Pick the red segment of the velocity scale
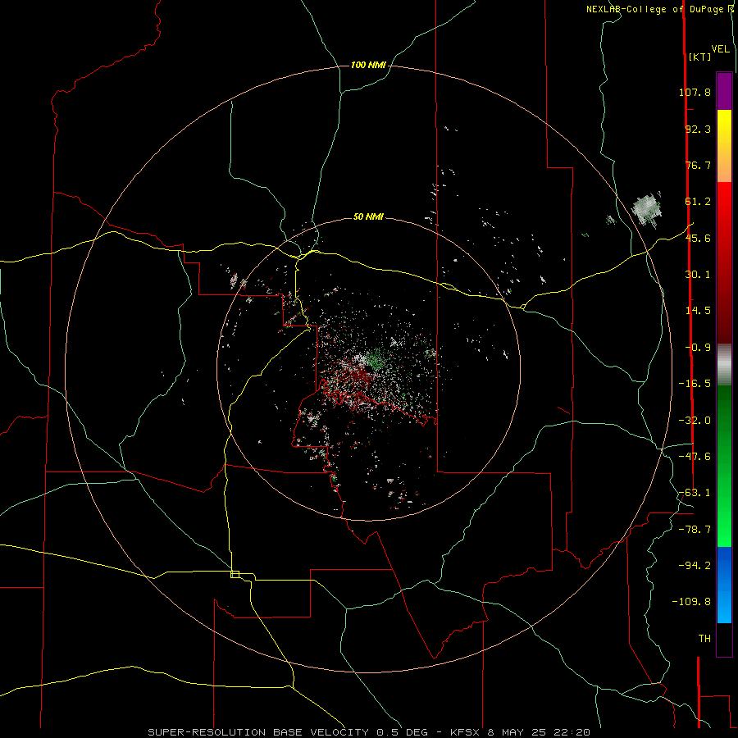 [724, 262]
